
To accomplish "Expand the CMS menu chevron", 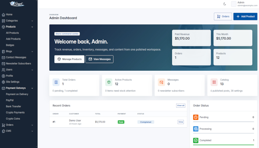I will click(32, 131).
